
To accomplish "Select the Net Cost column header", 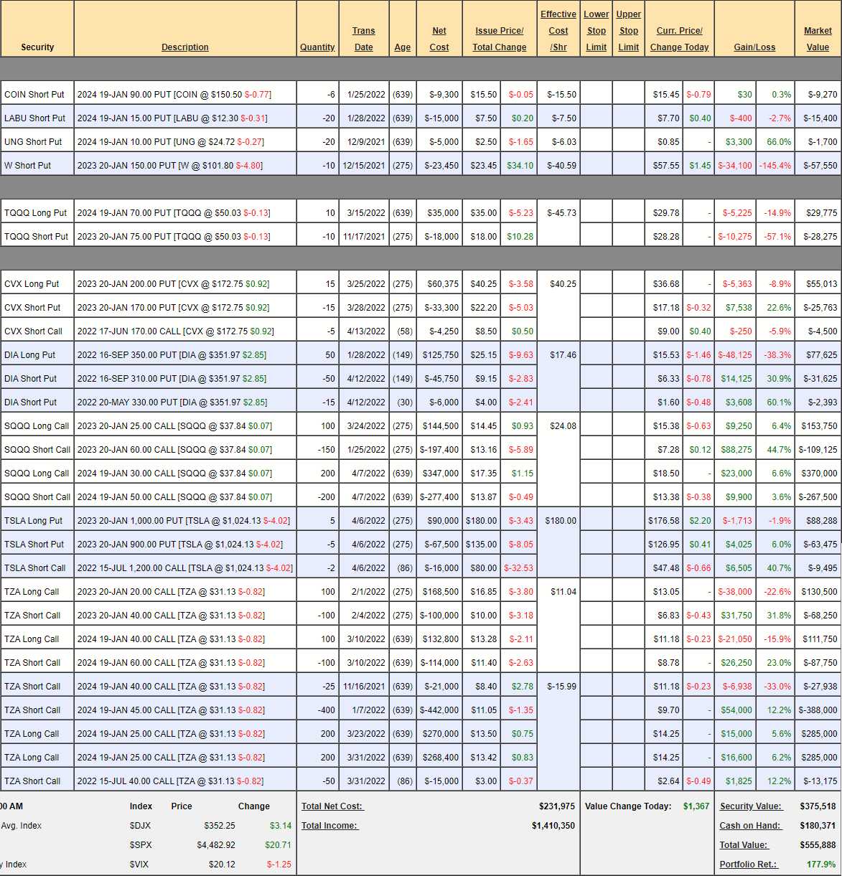I will [439, 39].
